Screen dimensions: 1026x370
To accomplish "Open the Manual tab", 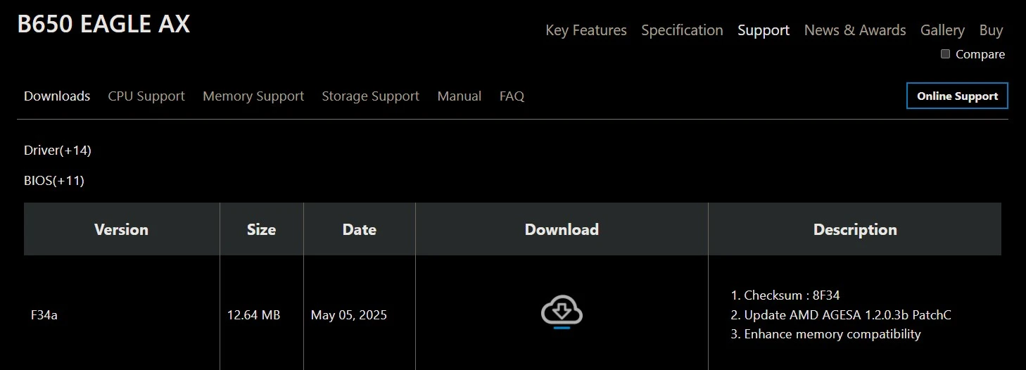I will [460, 96].
